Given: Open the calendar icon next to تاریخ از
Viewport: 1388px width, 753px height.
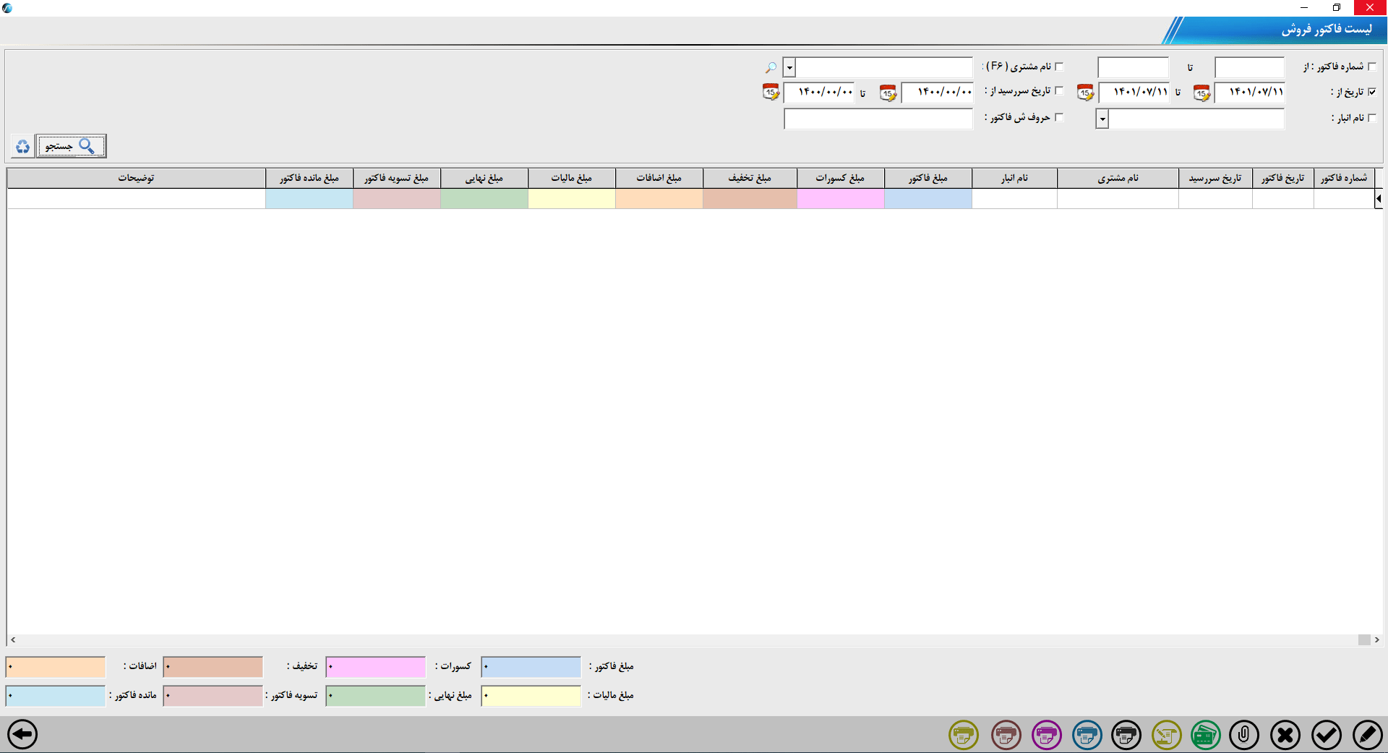Looking at the screenshot, I should click(x=1201, y=93).
